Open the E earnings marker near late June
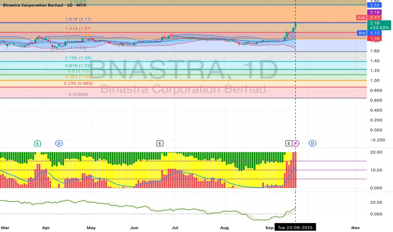The height and width of the screenshot is (232, 393). pos(160,143)
